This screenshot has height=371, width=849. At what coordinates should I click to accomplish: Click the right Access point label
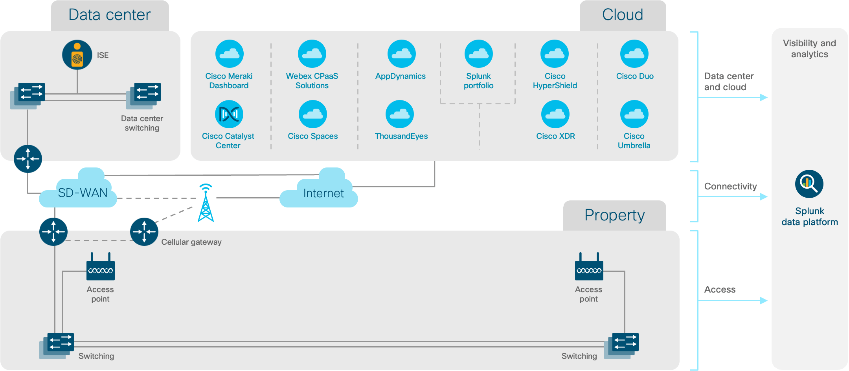[x=588, y=294]
